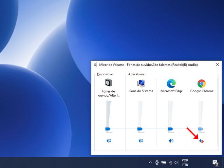Open the notification center with 3 alerts
Screen dimensions: 224x168
tap(215, 163)
